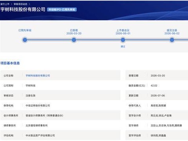Click the 2026-06-01 date on the timeline
188x141 pixels.
click(123, 33)
